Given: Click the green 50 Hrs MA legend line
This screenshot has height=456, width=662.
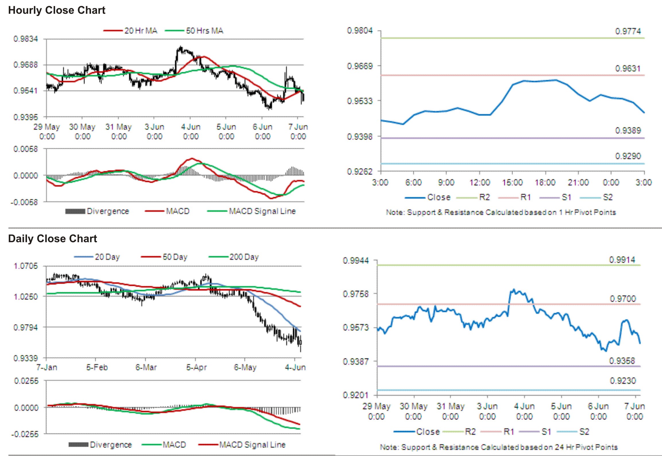Looking at the screenshot, I should pos(174,31).
